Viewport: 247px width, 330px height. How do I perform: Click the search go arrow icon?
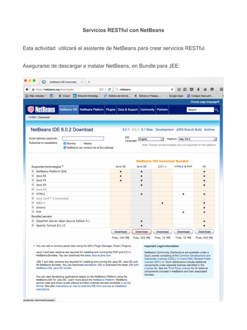tap(172, 90)
